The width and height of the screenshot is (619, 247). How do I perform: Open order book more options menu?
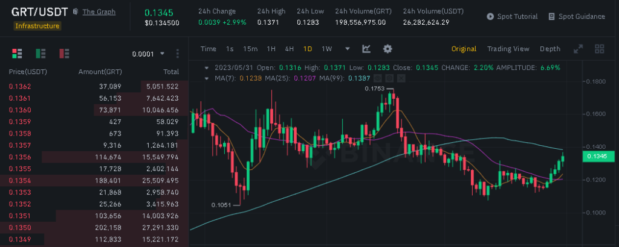[177, 54]
